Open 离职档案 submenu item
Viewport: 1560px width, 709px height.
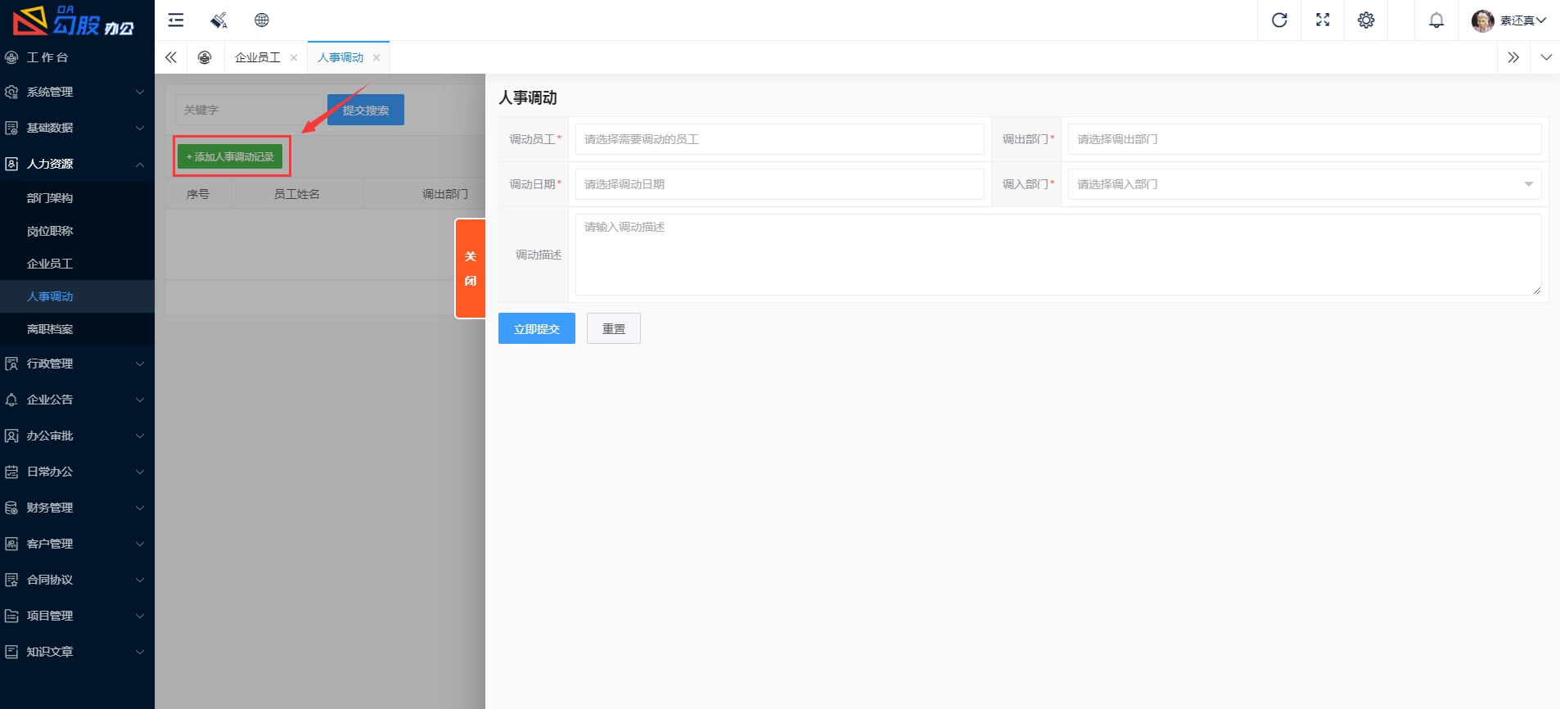(x=77, y=329)
